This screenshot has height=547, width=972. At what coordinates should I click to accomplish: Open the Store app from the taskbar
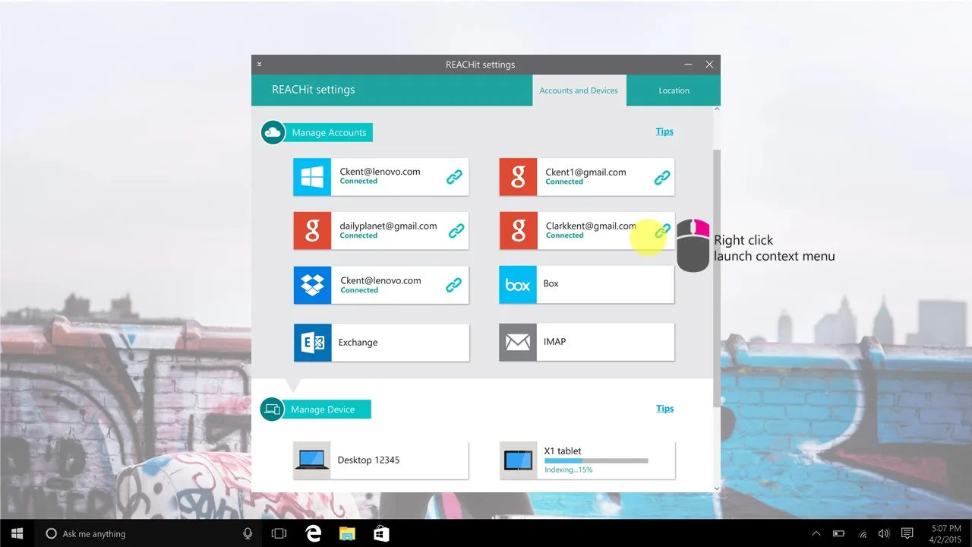tap(381, 533)
